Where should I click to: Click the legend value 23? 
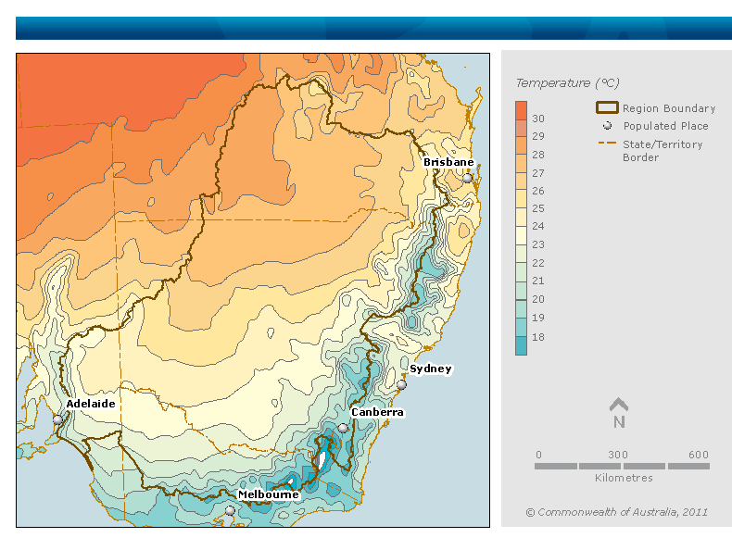point(538,244)
